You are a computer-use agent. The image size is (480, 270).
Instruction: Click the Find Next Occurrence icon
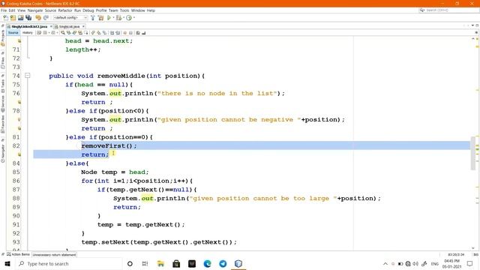point(74,33)
